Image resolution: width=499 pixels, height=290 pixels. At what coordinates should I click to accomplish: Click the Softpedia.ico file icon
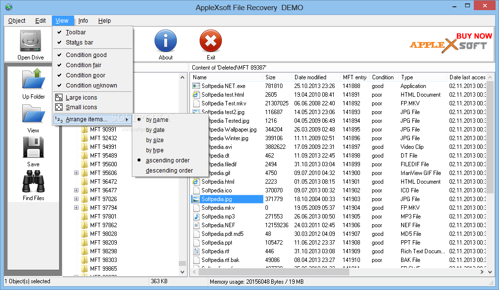coord(196,190)
